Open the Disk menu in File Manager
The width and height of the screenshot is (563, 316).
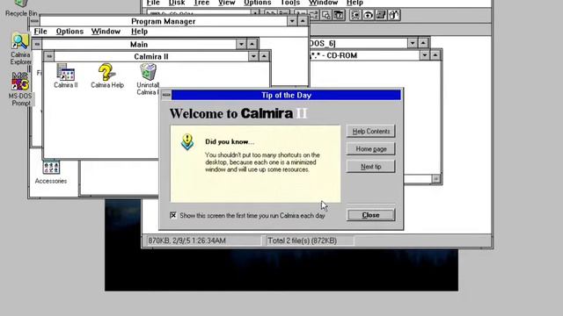(177, 3)
